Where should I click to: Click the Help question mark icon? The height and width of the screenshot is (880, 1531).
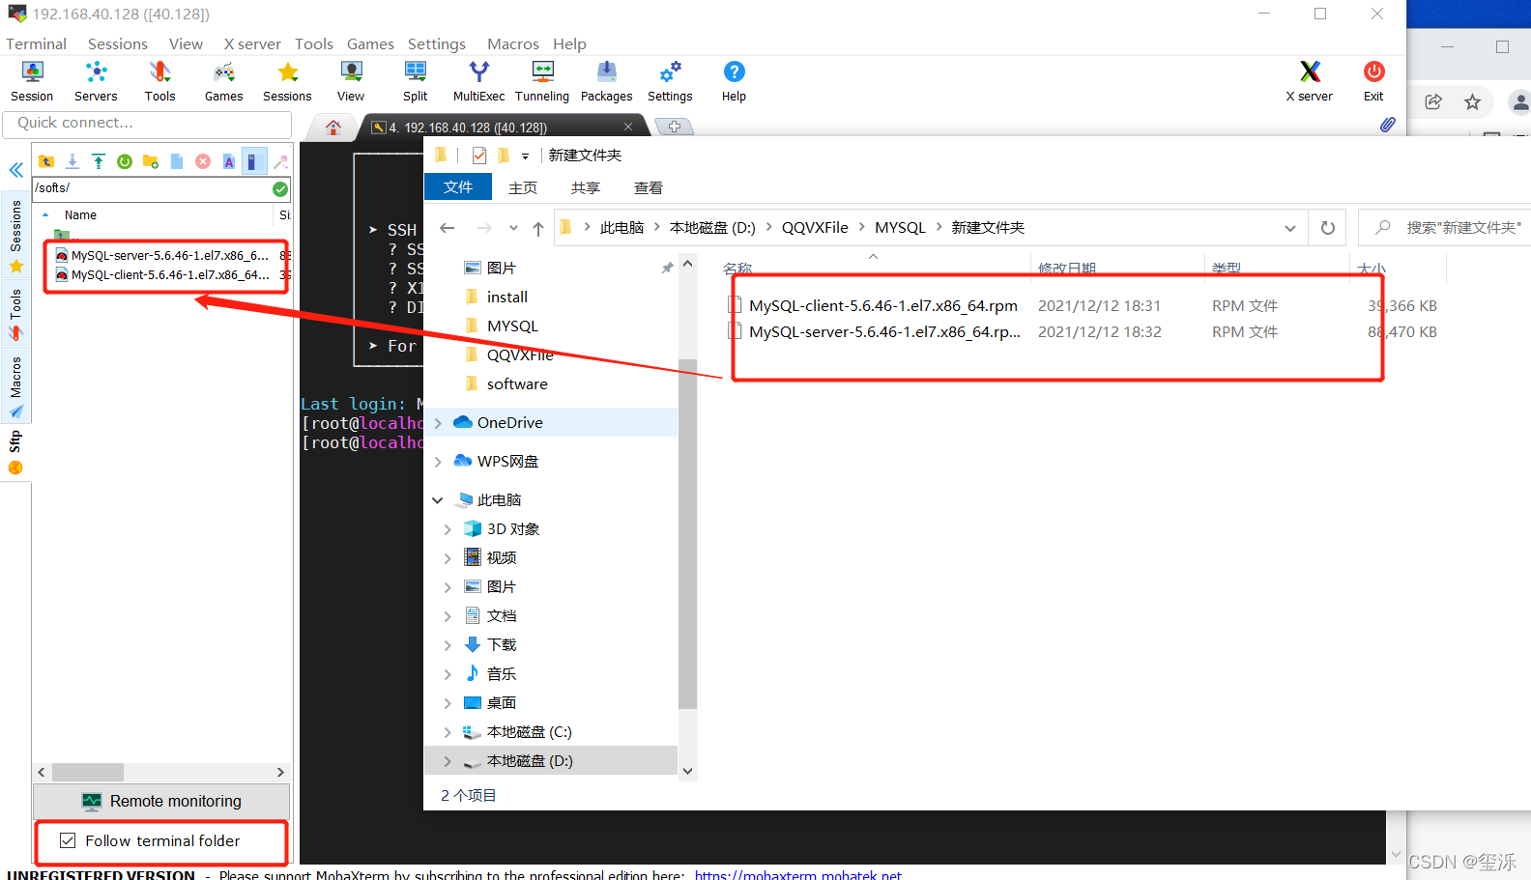(x=734, y=81)
